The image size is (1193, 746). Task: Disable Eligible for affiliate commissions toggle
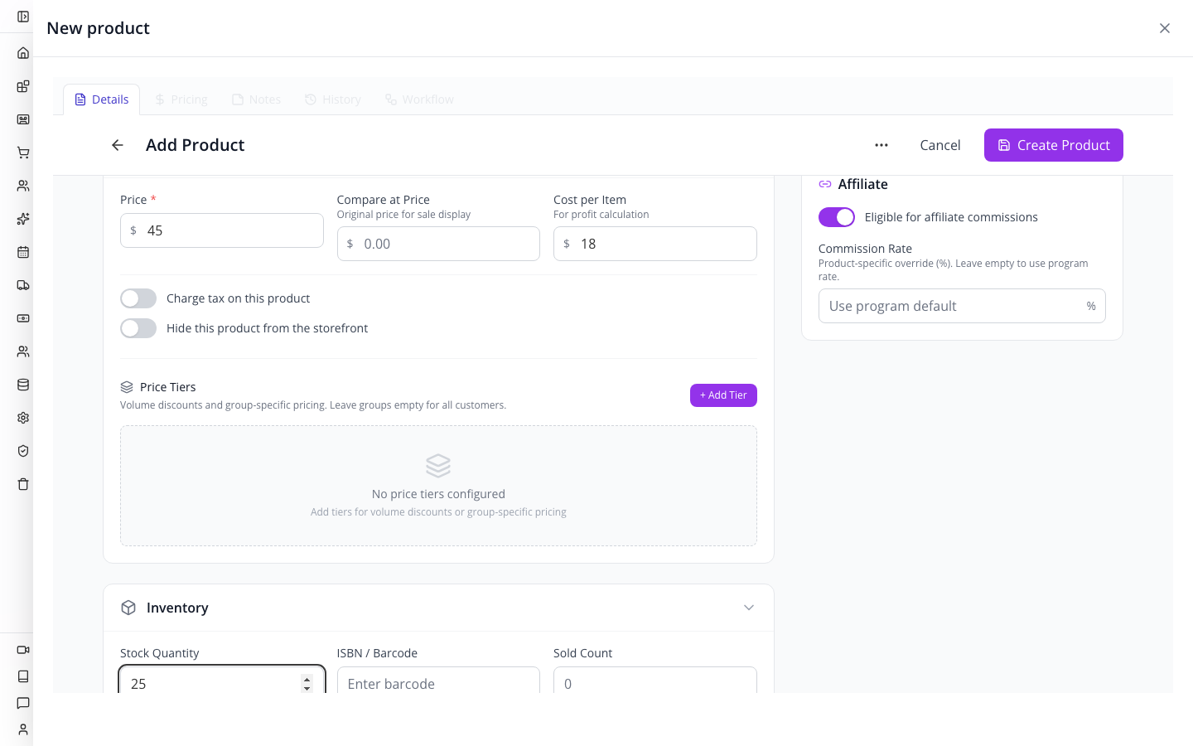[x=837, y=217]
